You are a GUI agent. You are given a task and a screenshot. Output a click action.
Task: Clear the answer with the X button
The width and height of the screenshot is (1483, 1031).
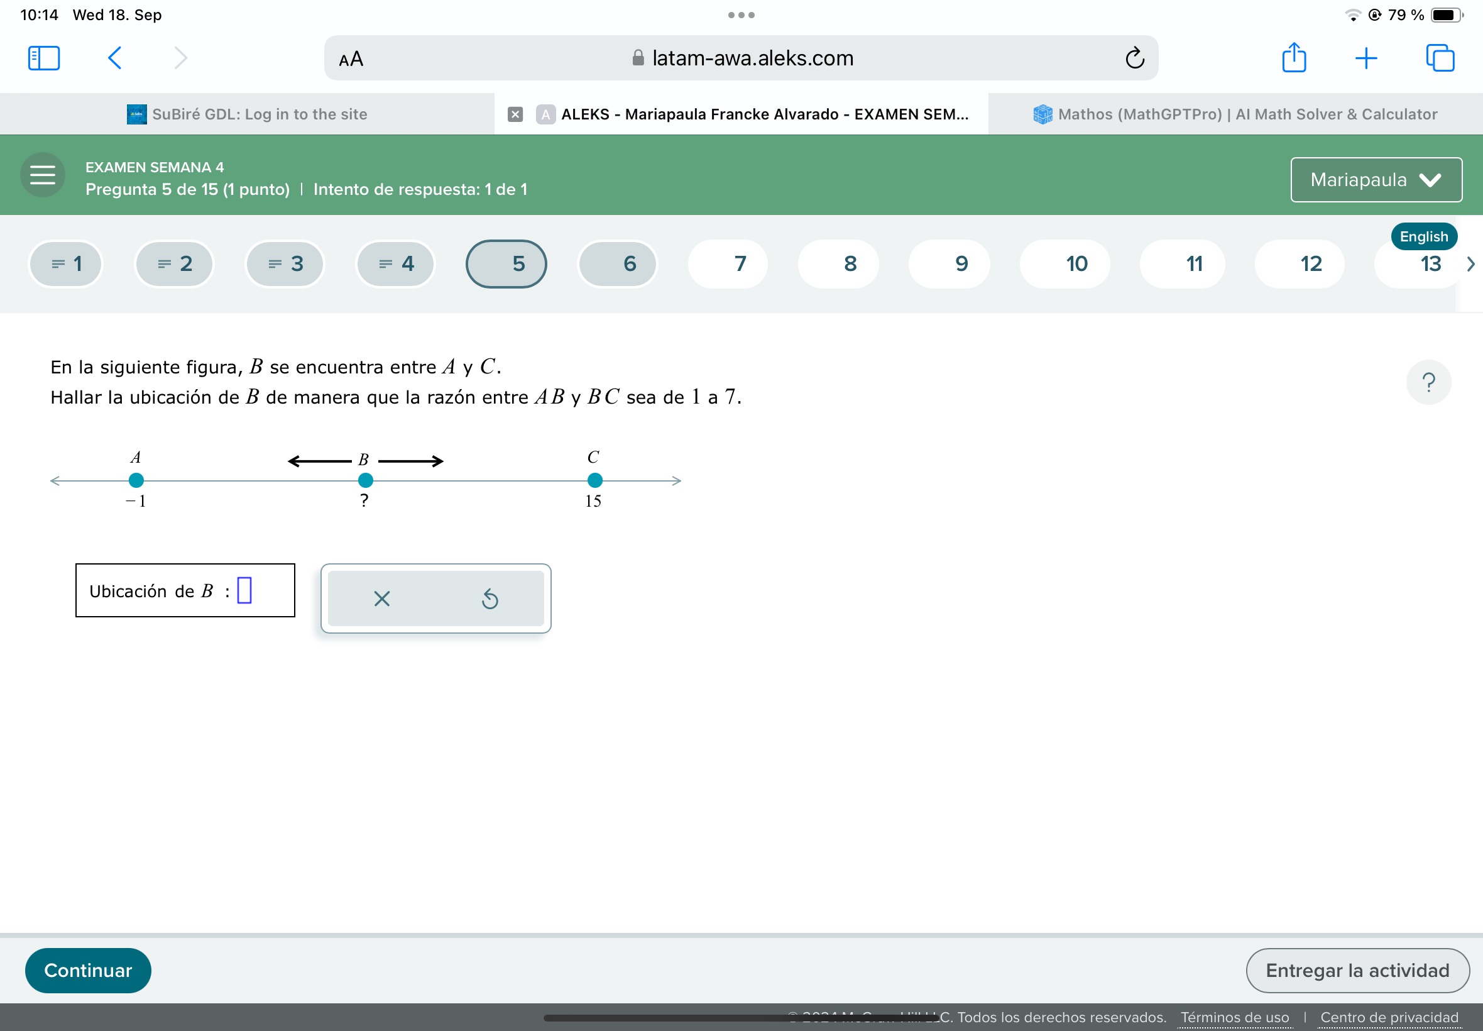[382, 599]
